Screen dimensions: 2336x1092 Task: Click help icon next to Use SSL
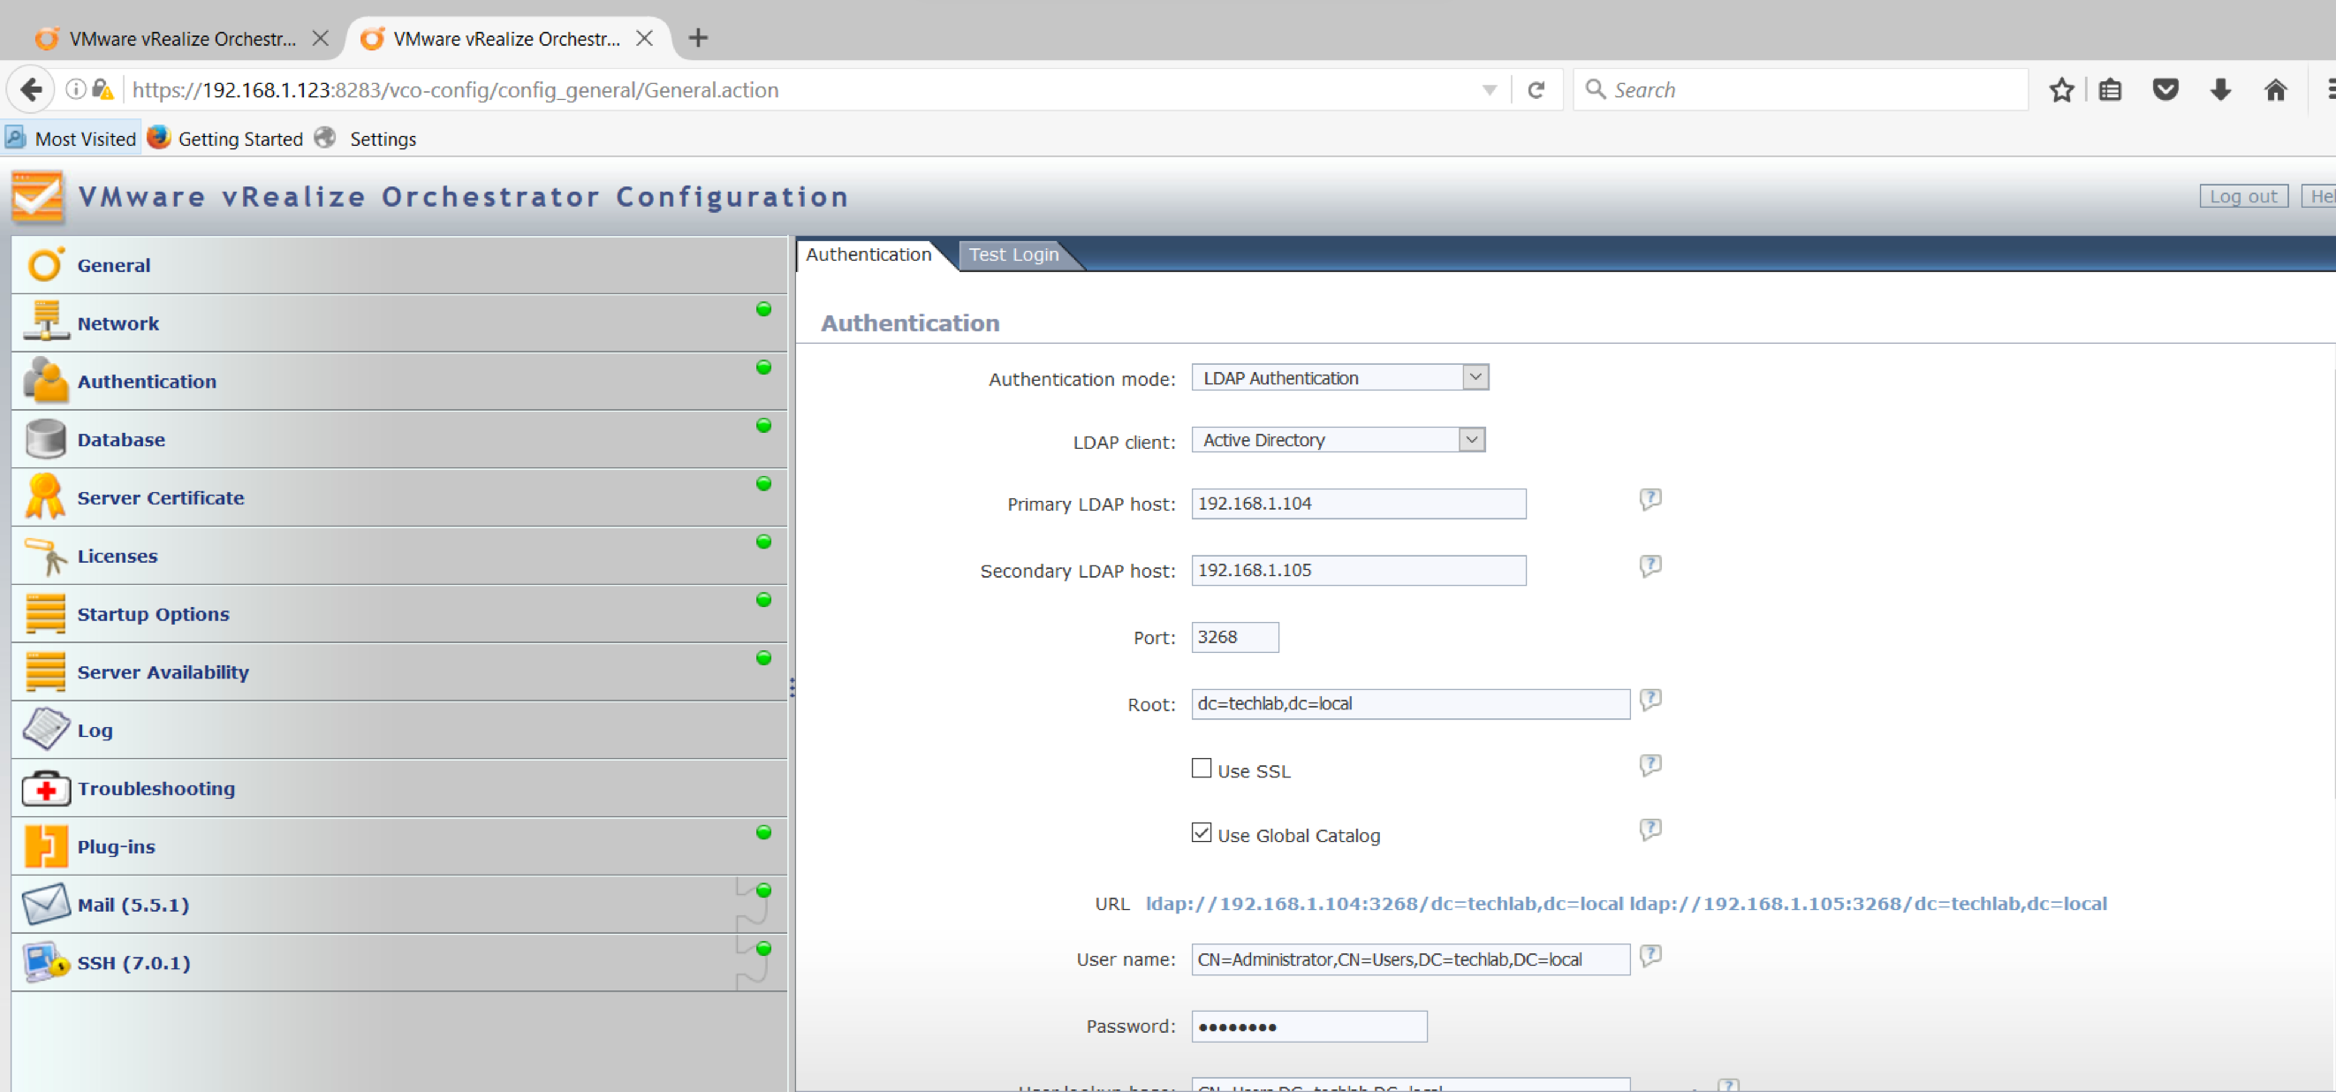(x=1650, y=765)
